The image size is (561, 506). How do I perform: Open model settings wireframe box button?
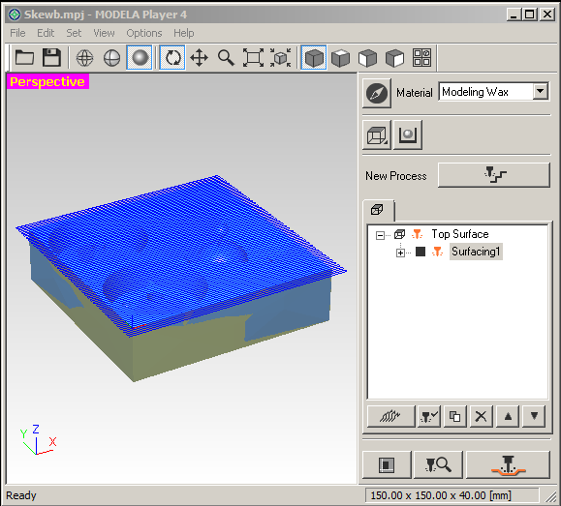click(x=377, y=135)
